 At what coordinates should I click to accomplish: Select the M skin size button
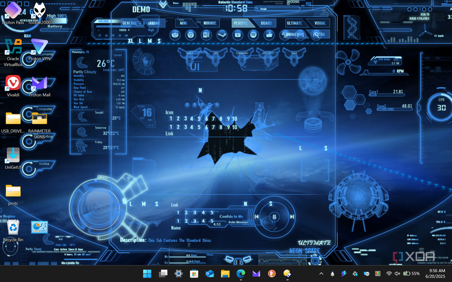tap(149, 41)
